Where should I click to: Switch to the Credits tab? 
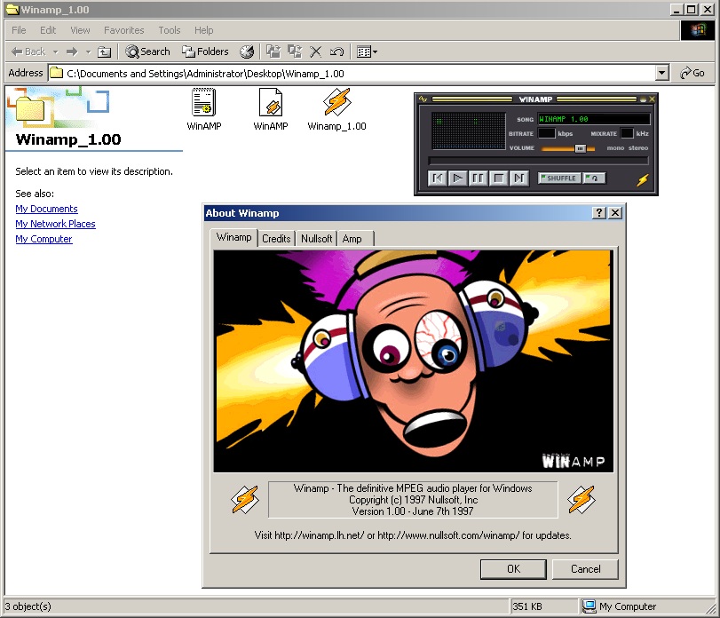click(276, 239)
